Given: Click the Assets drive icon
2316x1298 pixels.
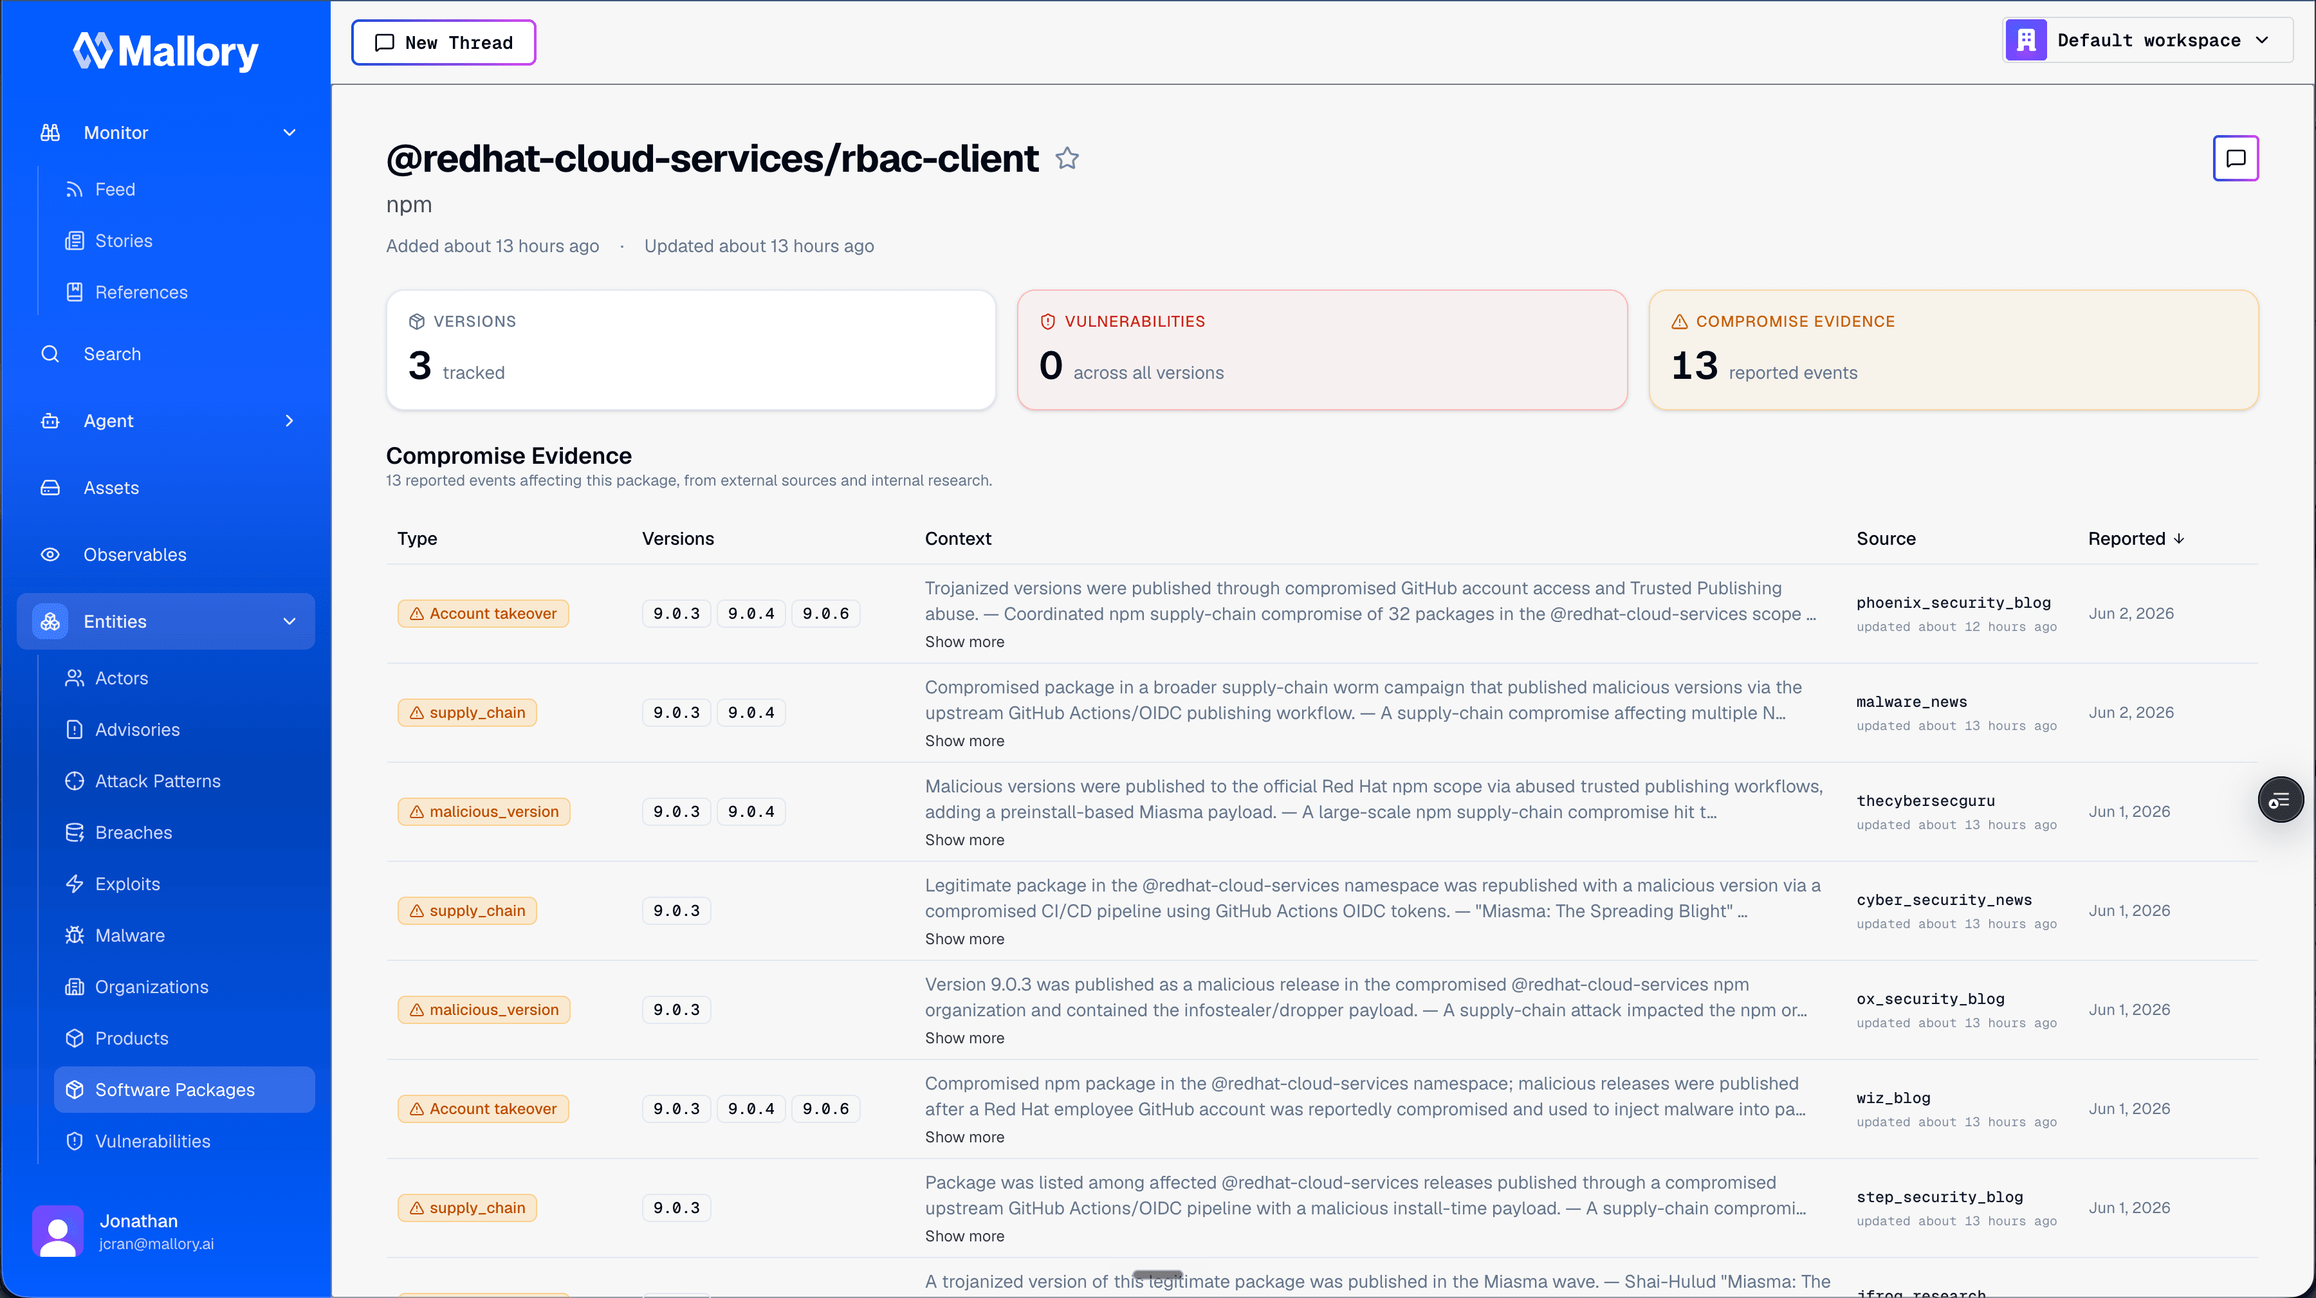Looking at the screenshot, I should [x=50, y=488].
